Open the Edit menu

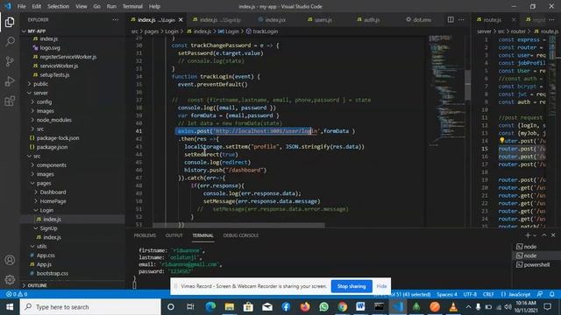point(37,6)
